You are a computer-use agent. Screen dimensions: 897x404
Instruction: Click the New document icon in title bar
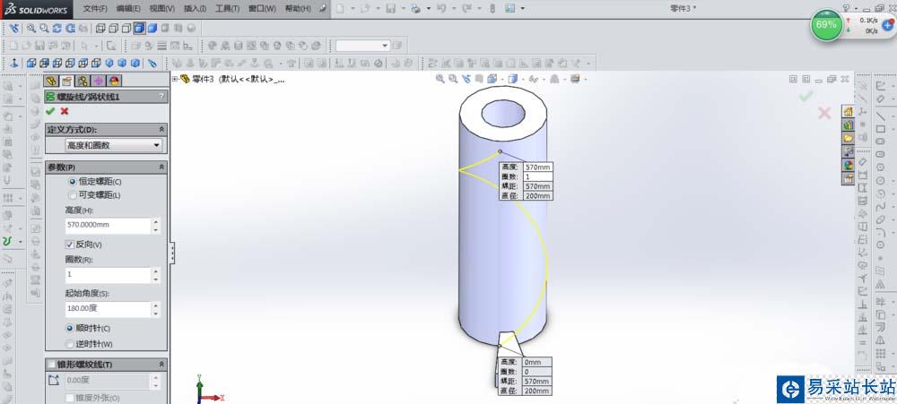click(x=339, y=9)
